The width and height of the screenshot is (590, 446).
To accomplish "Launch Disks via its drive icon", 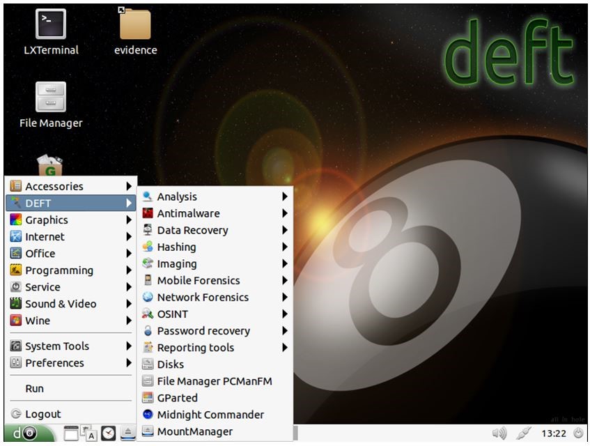I will (148, 364).
